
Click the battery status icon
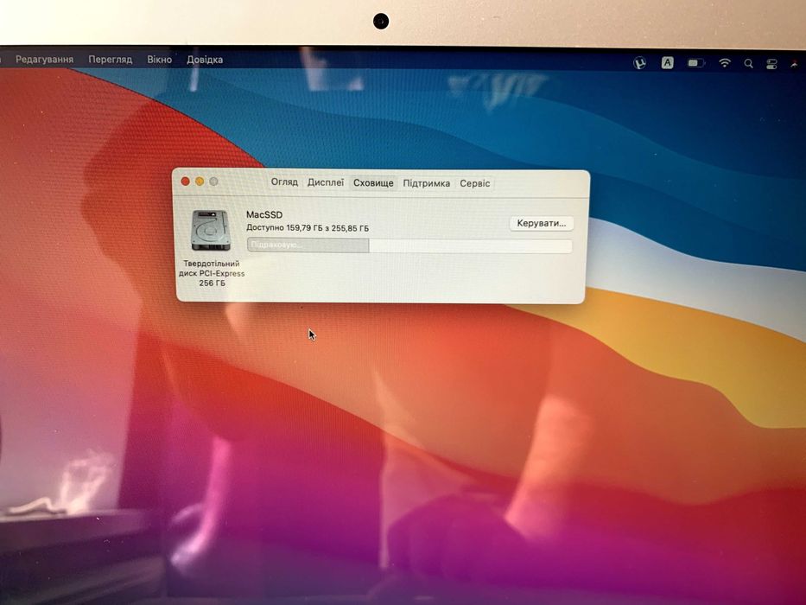[x=695, y=63]
